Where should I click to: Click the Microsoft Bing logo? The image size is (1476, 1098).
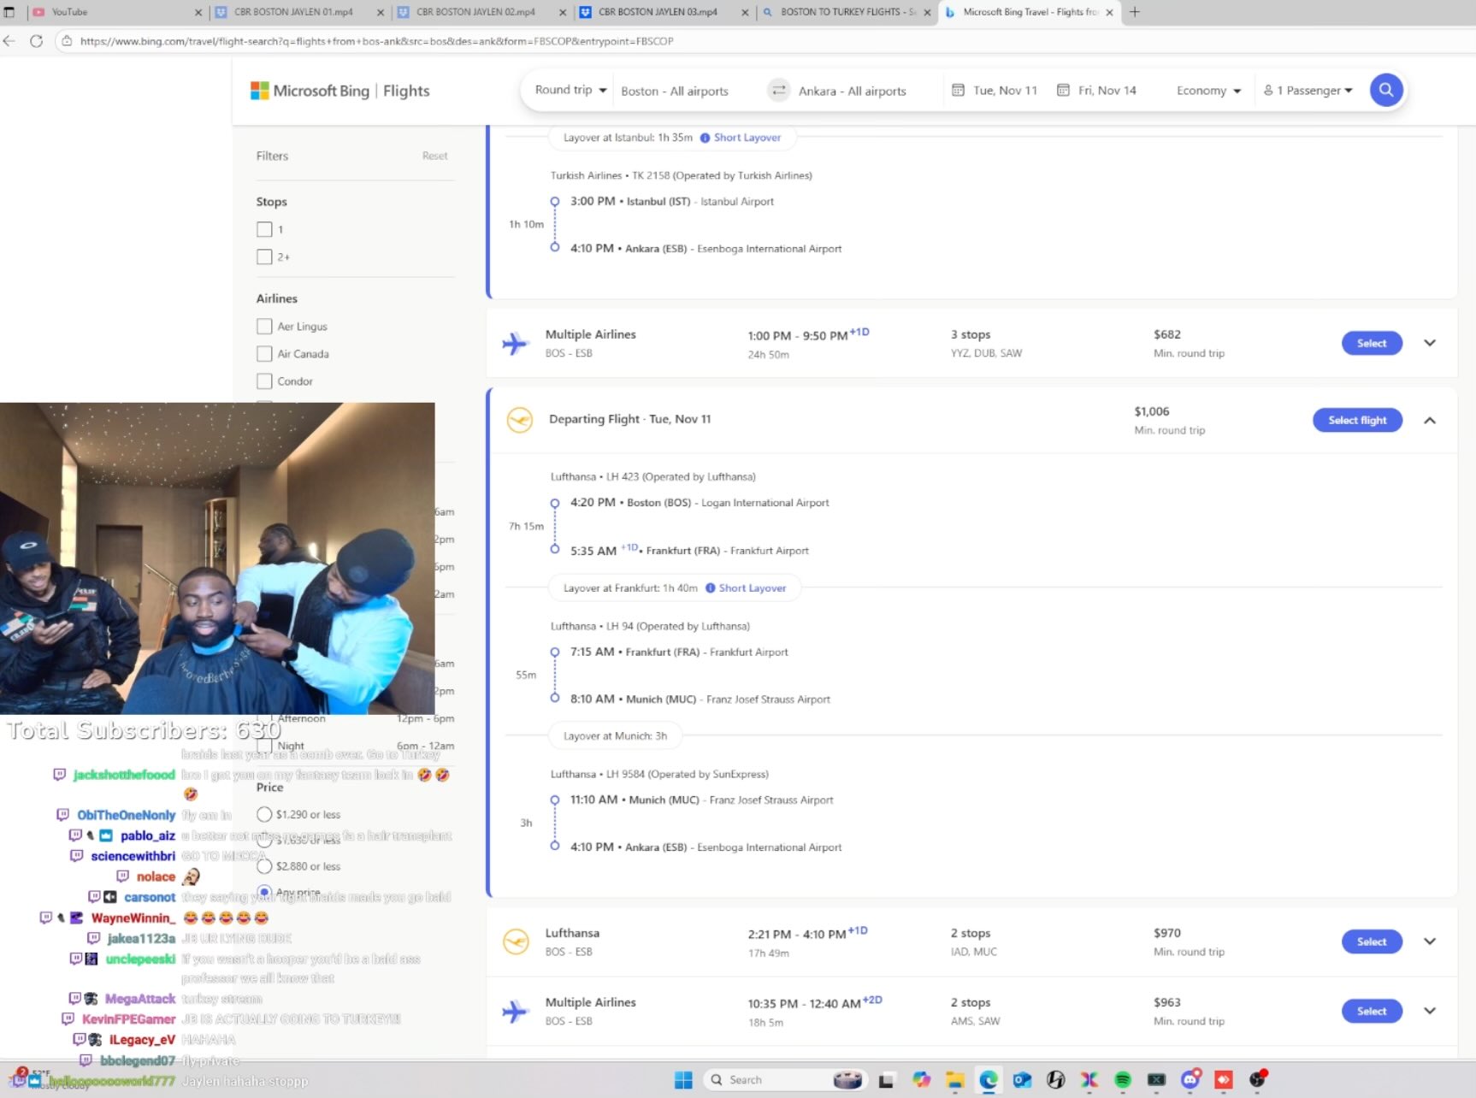click(x=310, y=91)
